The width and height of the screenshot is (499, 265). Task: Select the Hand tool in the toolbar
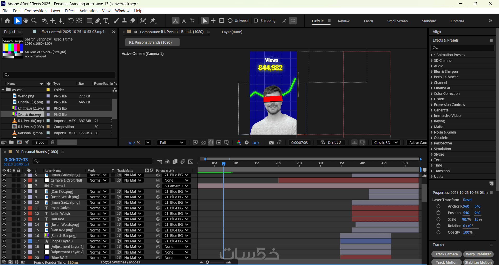pos(26,21)
